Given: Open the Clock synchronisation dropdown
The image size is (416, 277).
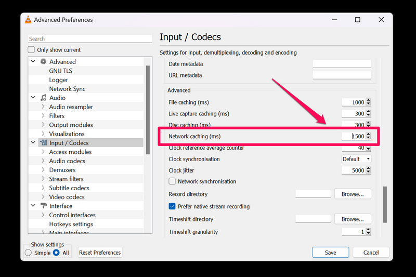Looking at the screenshot, I should tap(356, 159).
